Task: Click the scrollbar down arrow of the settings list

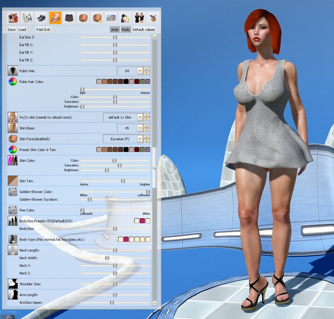Action: (x=155, y=303)
